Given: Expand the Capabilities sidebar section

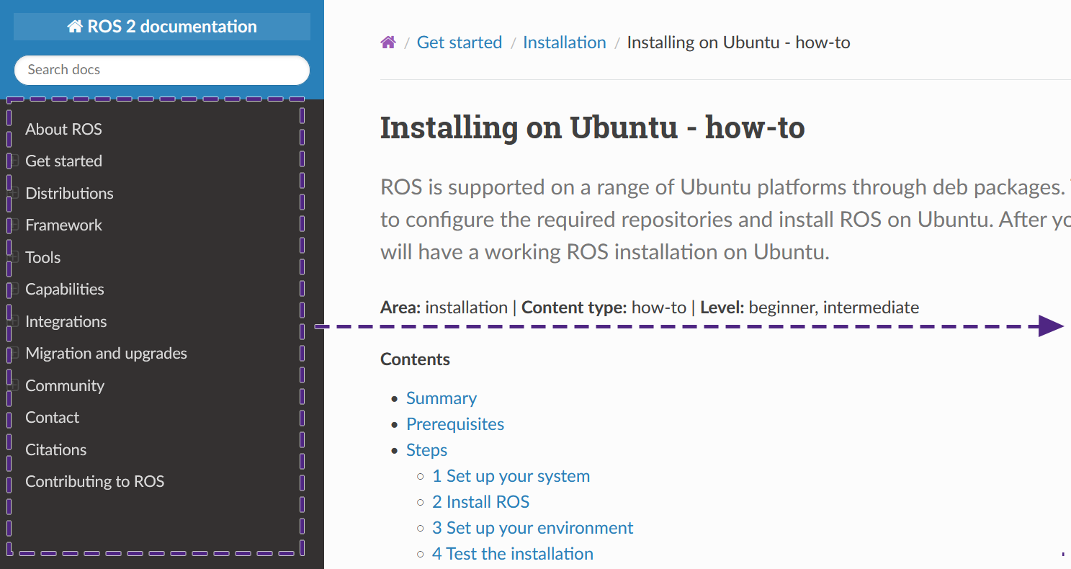Looking at the screenshot, I should [x=14, y=289].
